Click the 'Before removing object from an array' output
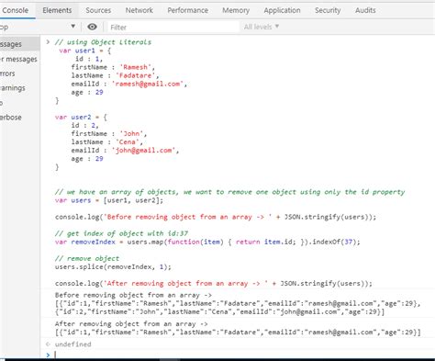This screenshot has width=435, height=361. click(x=238, y=303)
